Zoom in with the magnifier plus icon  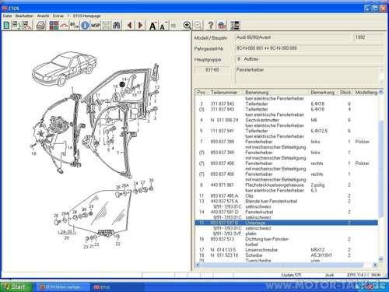[x=187, y=26]
